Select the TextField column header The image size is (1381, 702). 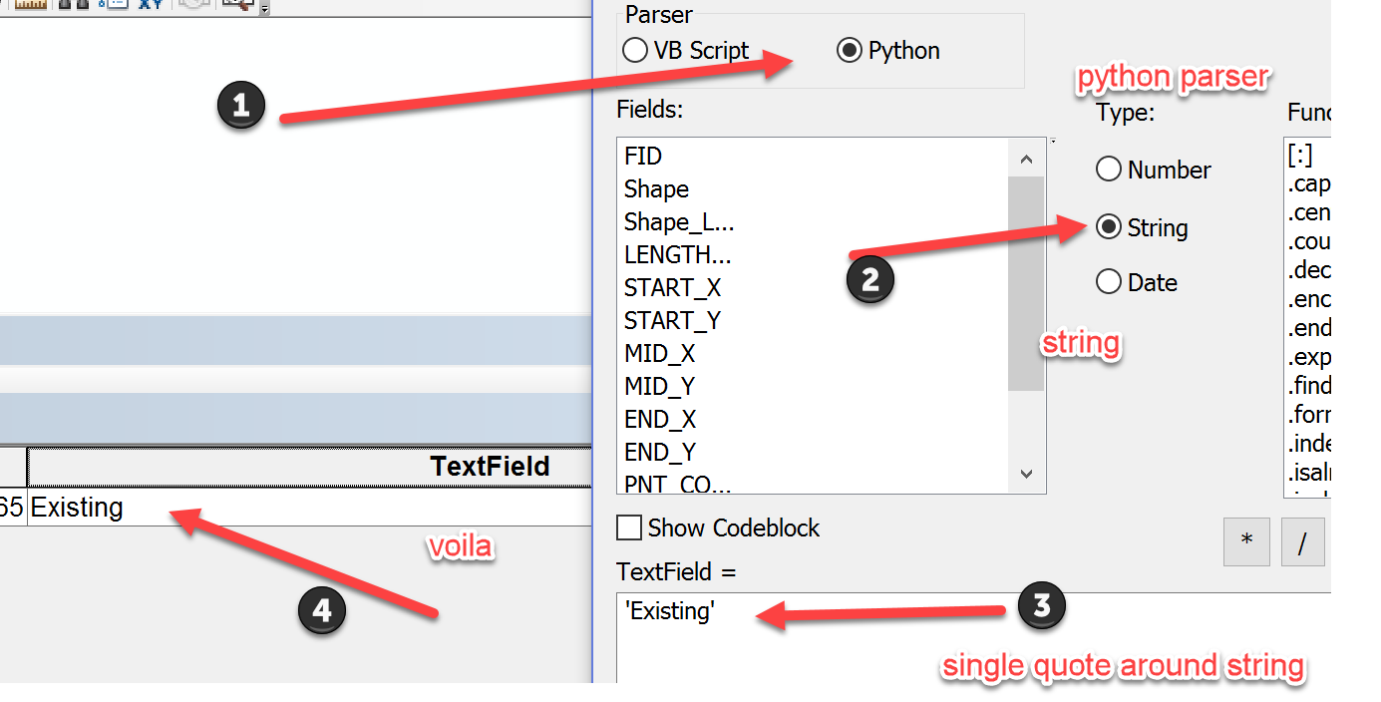pos(490,467)
